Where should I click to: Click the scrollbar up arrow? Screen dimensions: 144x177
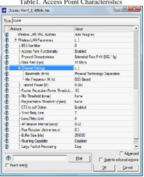tap(136, 28)
